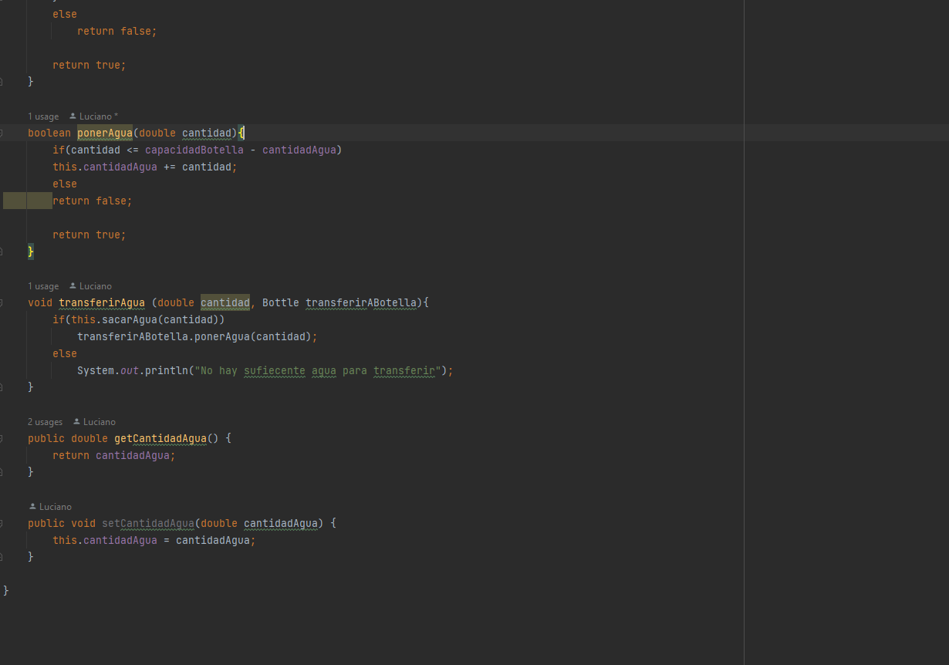This screenshot has width=949, height=665.
Task: Click the else keyword inside transferirAgua
Action: click(x=65, y=353)
